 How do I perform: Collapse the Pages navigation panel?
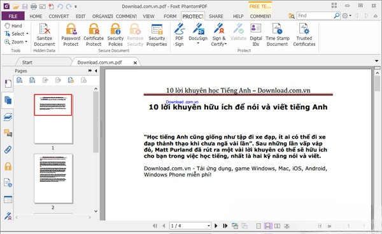point(95,71)
